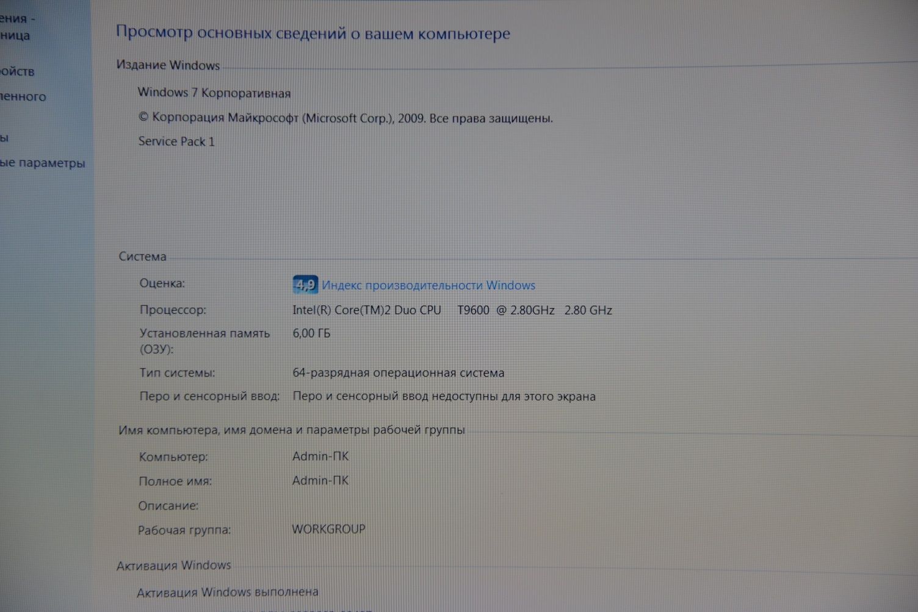Click the 'Описание:' label
918x612 pixels.
(168, 506)
